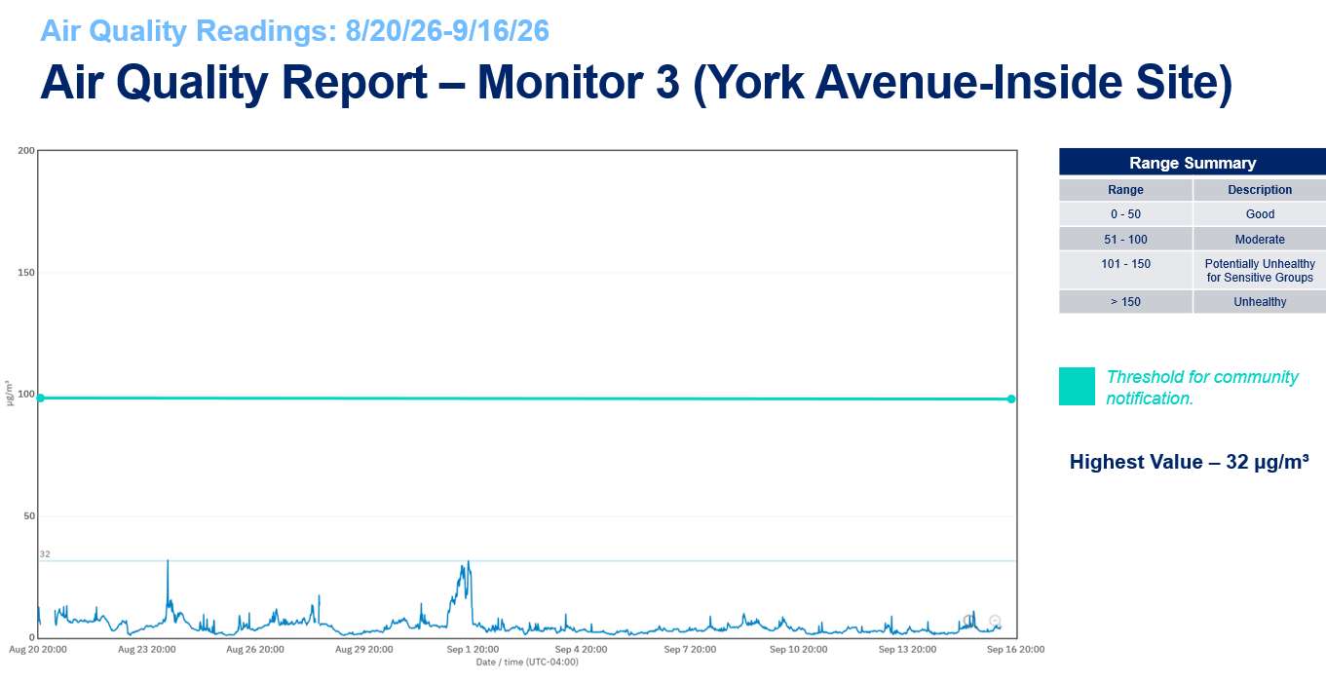The width and height of the screenshot is (1326, 683).
Task: Click the '0 - 50' range cell
Action: 1125,214
